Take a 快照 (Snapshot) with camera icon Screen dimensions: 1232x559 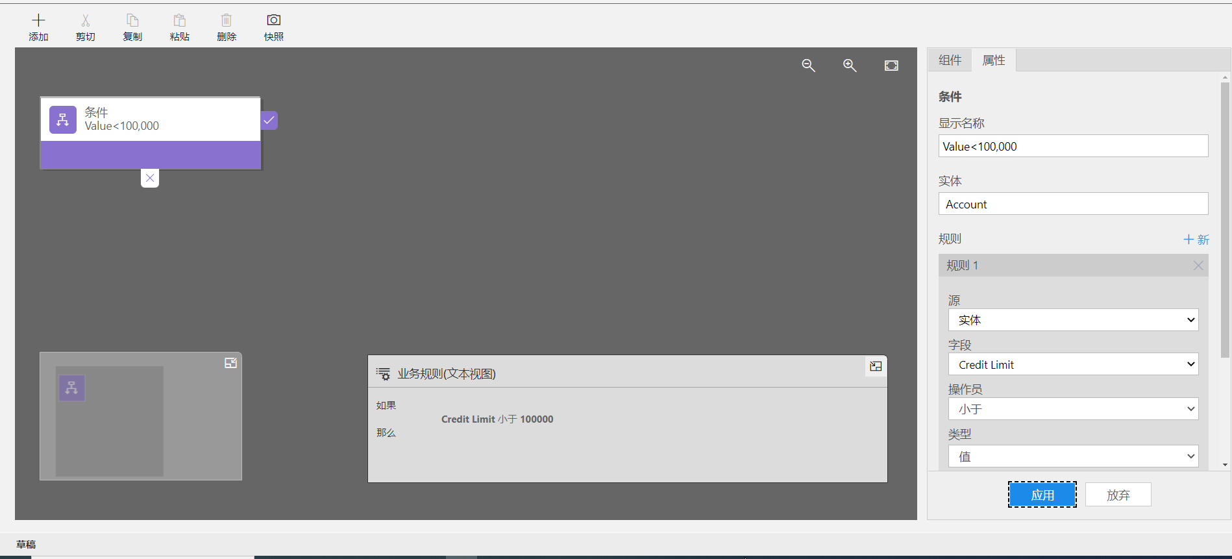coord(274,21)
